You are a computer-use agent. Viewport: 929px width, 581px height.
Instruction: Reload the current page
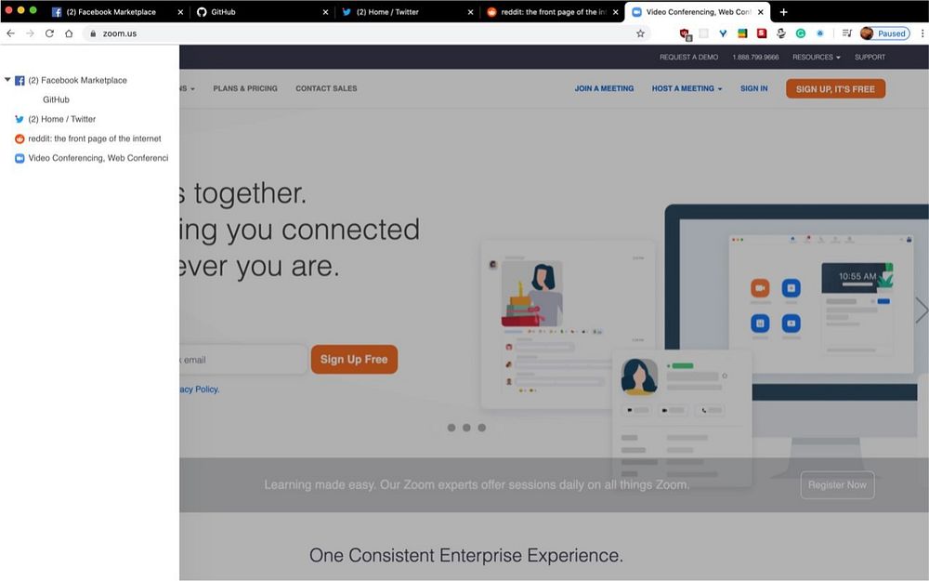tap(50, 33)
